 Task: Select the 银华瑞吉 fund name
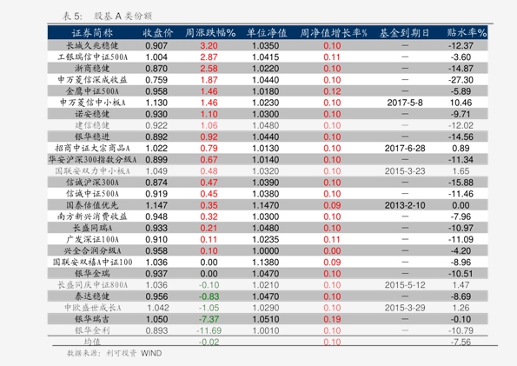point(92,319)
